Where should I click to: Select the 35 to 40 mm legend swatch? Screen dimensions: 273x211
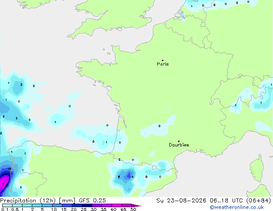(106, 205)
